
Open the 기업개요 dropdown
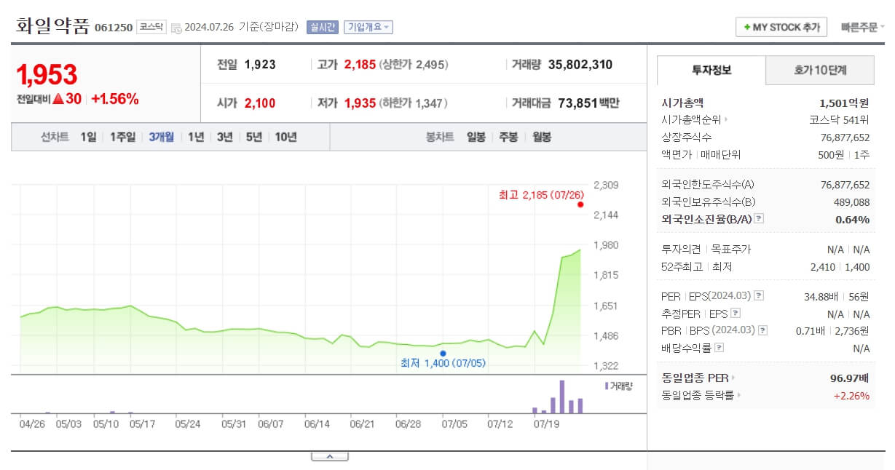point(368,26)
